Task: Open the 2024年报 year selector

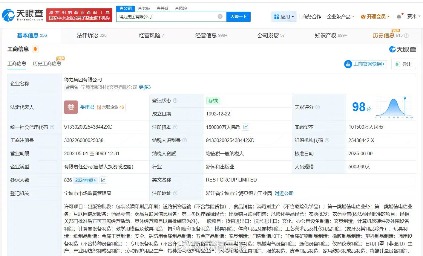Action: [85, 180]
